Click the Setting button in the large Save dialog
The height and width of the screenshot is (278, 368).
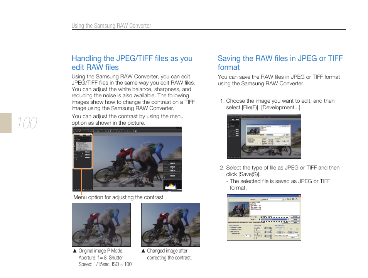coord(295,222)
